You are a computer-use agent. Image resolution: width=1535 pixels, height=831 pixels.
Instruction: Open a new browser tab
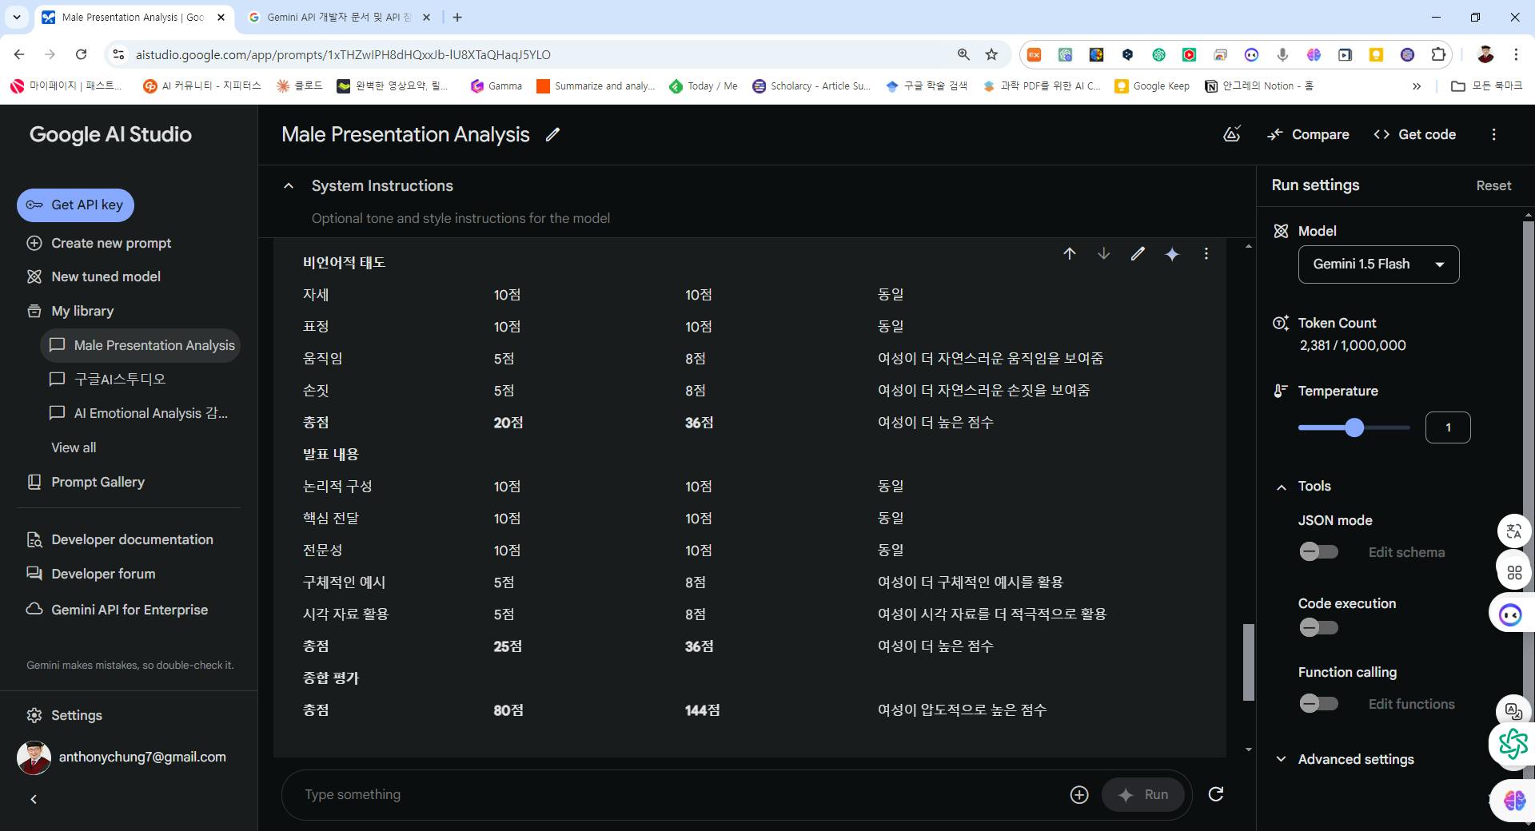[457, 17]
